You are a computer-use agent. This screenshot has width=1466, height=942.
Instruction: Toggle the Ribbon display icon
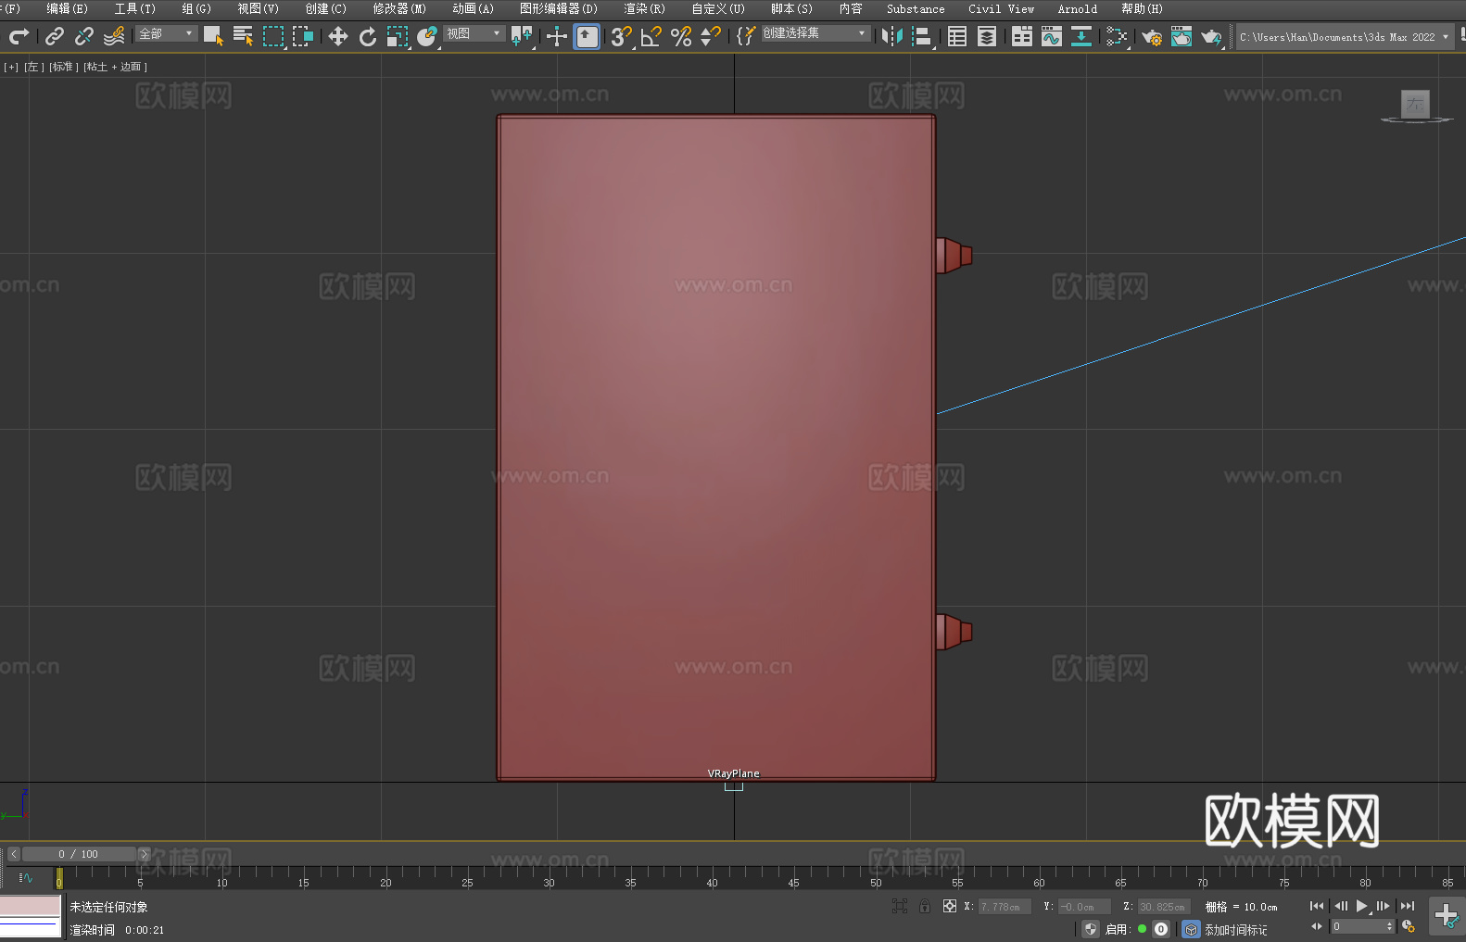(x=1022, y=36)
